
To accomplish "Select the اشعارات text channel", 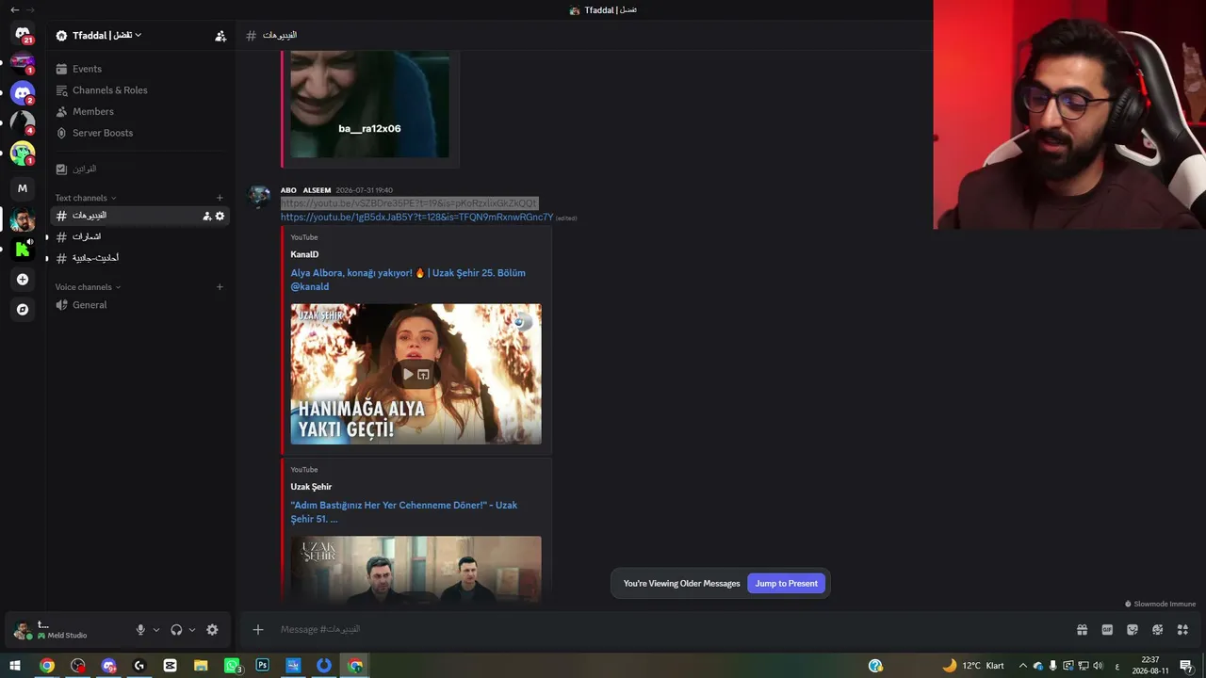I will point(139,236).
